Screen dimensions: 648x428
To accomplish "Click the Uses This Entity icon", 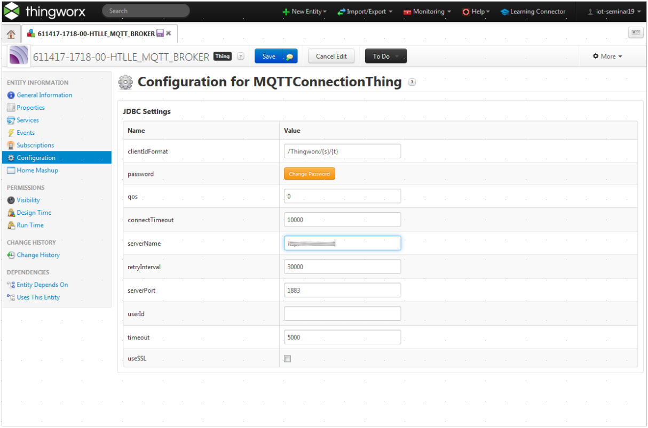I will 11,297.
